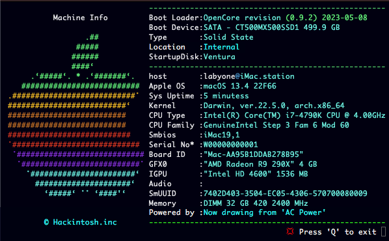Screen dimensions: 389x241
Task: Click the '5 minutess' uptime value
Action: point(226,96)
